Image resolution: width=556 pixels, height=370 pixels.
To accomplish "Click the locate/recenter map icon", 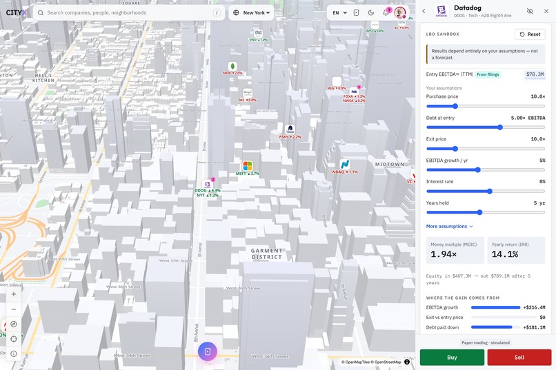I will [14, 339].
